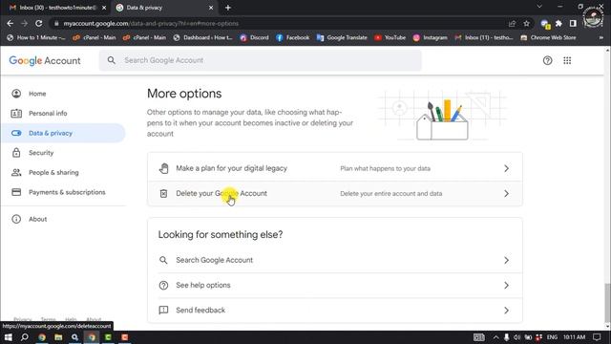This screenshot has width=611, height=344.
Task: Open the notification center icon
Action: [x=597, y=337]
